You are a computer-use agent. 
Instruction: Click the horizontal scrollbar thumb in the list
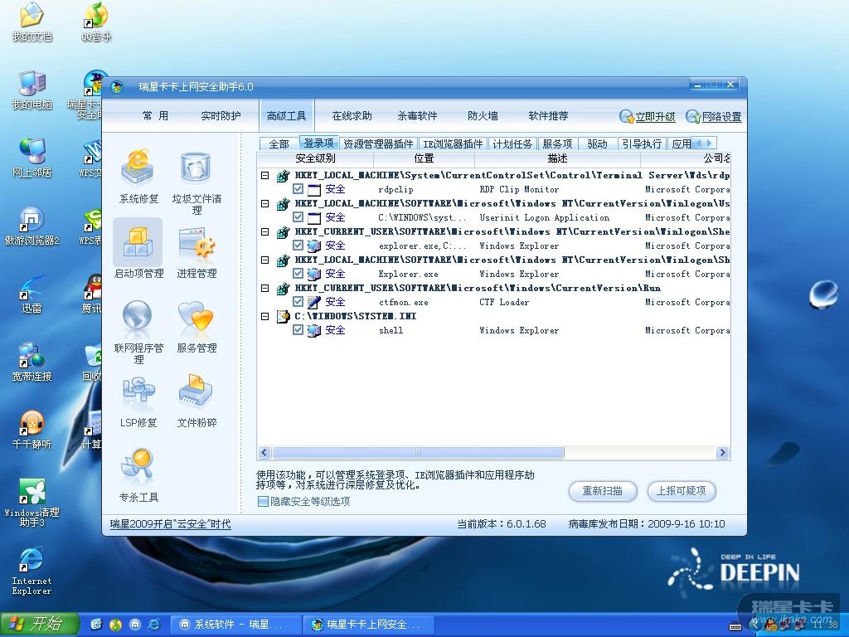pos(418,452)
